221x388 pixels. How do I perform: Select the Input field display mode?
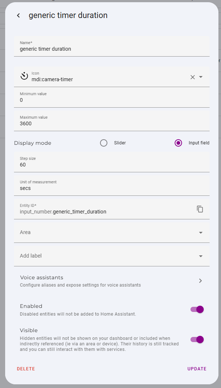click(x=178, y=143)
